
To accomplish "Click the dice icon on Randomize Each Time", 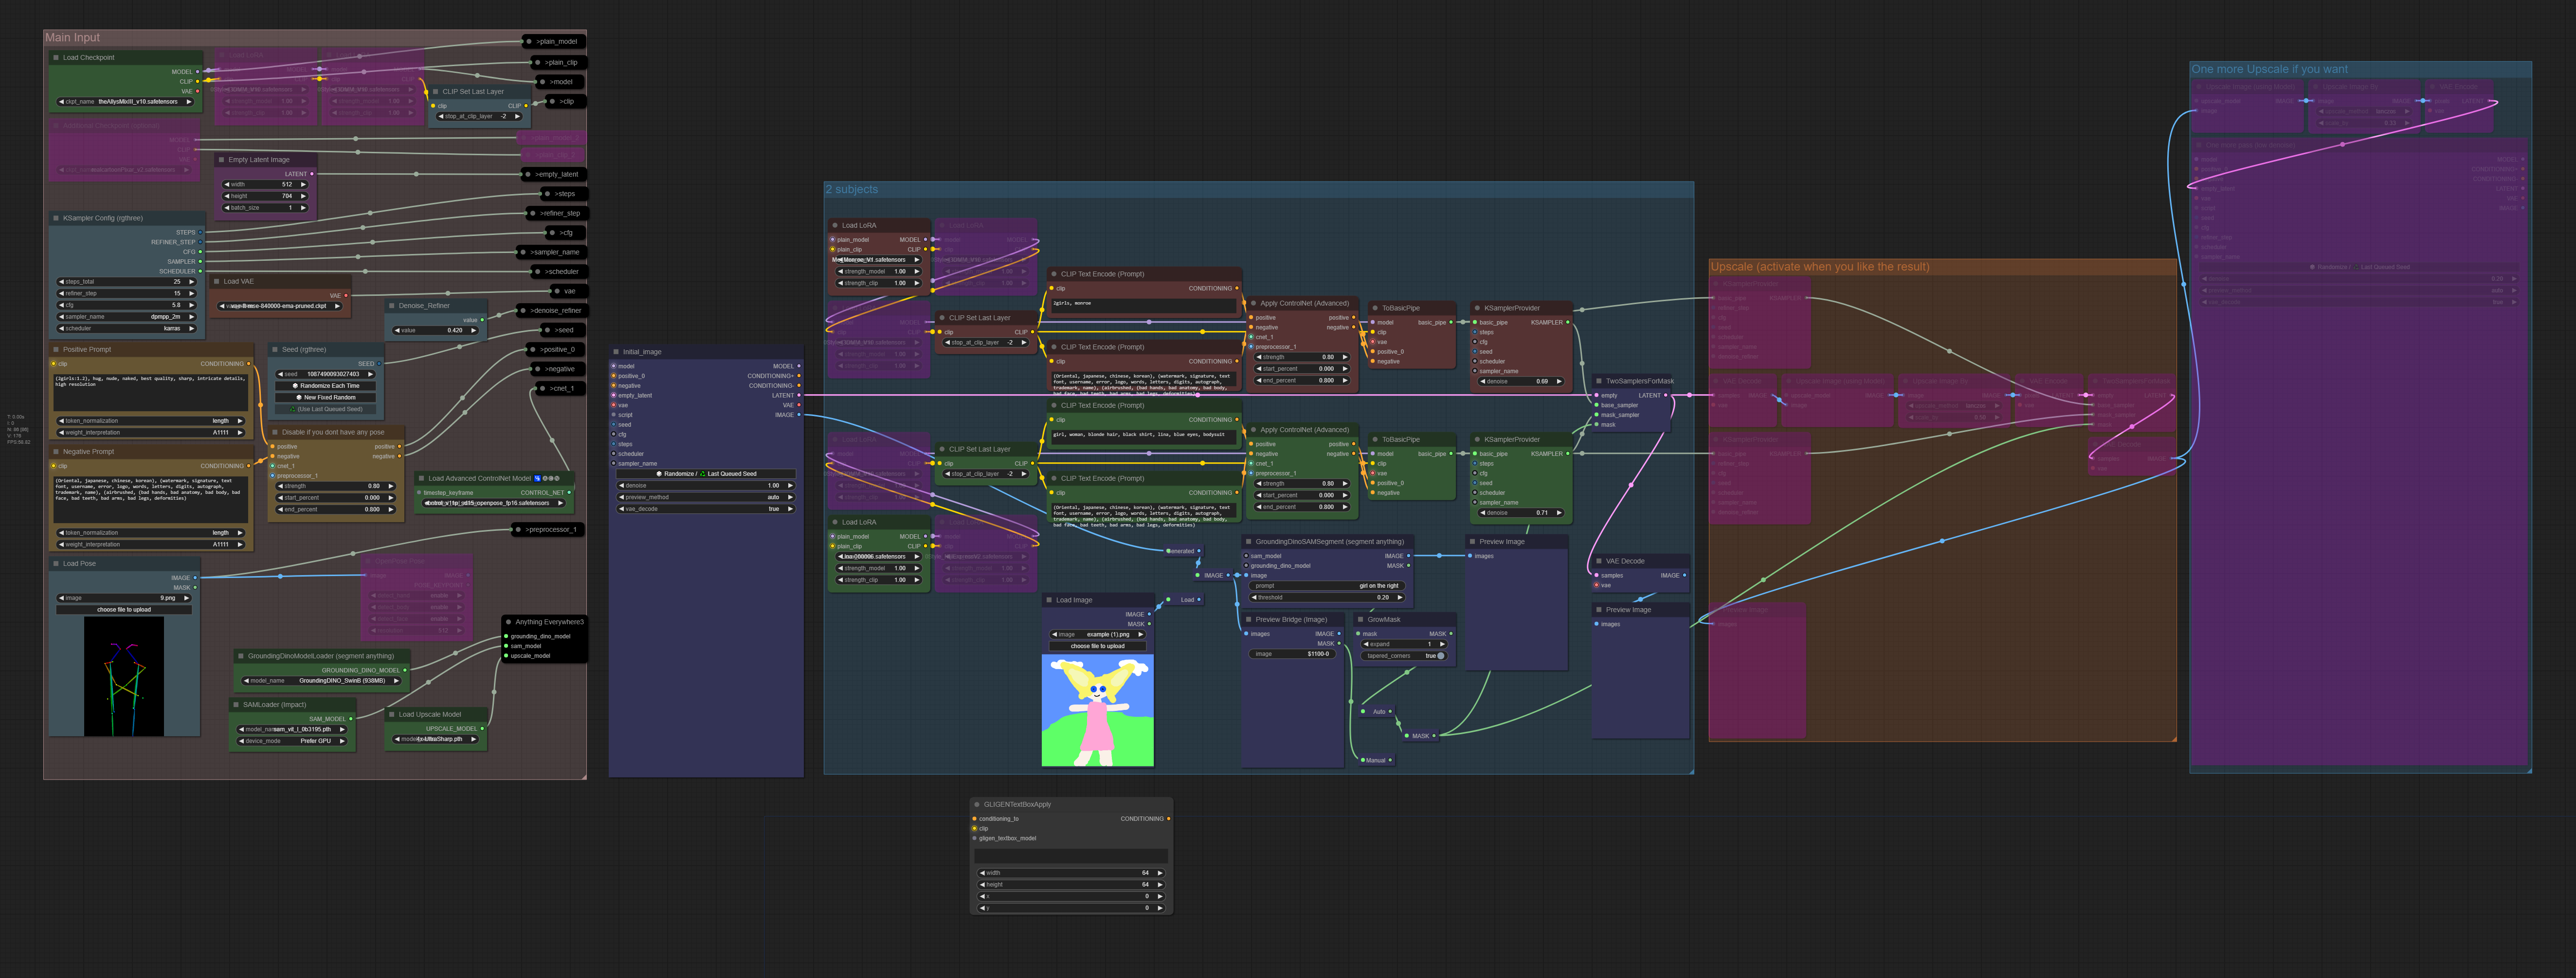I will tap(294, 386).
